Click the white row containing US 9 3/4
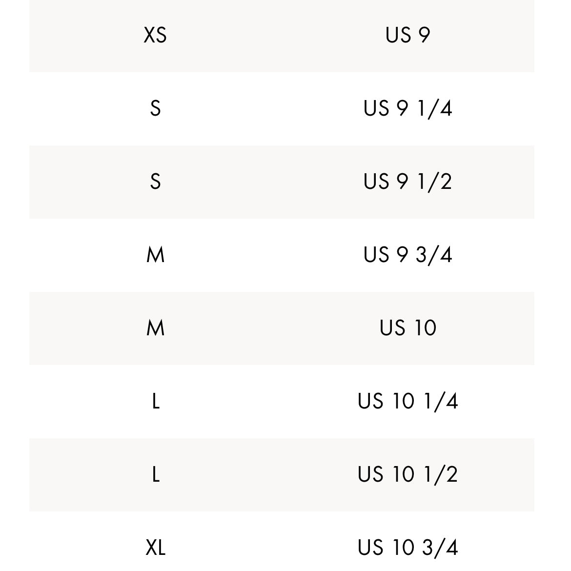The width and height of the screenshot is (571, 571). (x=282, y=273)
